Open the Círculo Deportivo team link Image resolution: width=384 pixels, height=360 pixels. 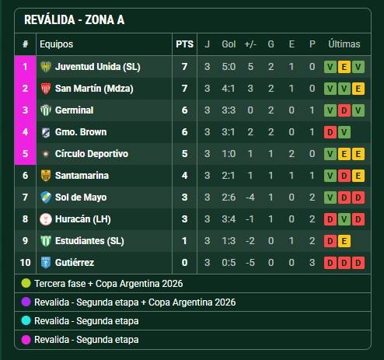pos(92,154)
